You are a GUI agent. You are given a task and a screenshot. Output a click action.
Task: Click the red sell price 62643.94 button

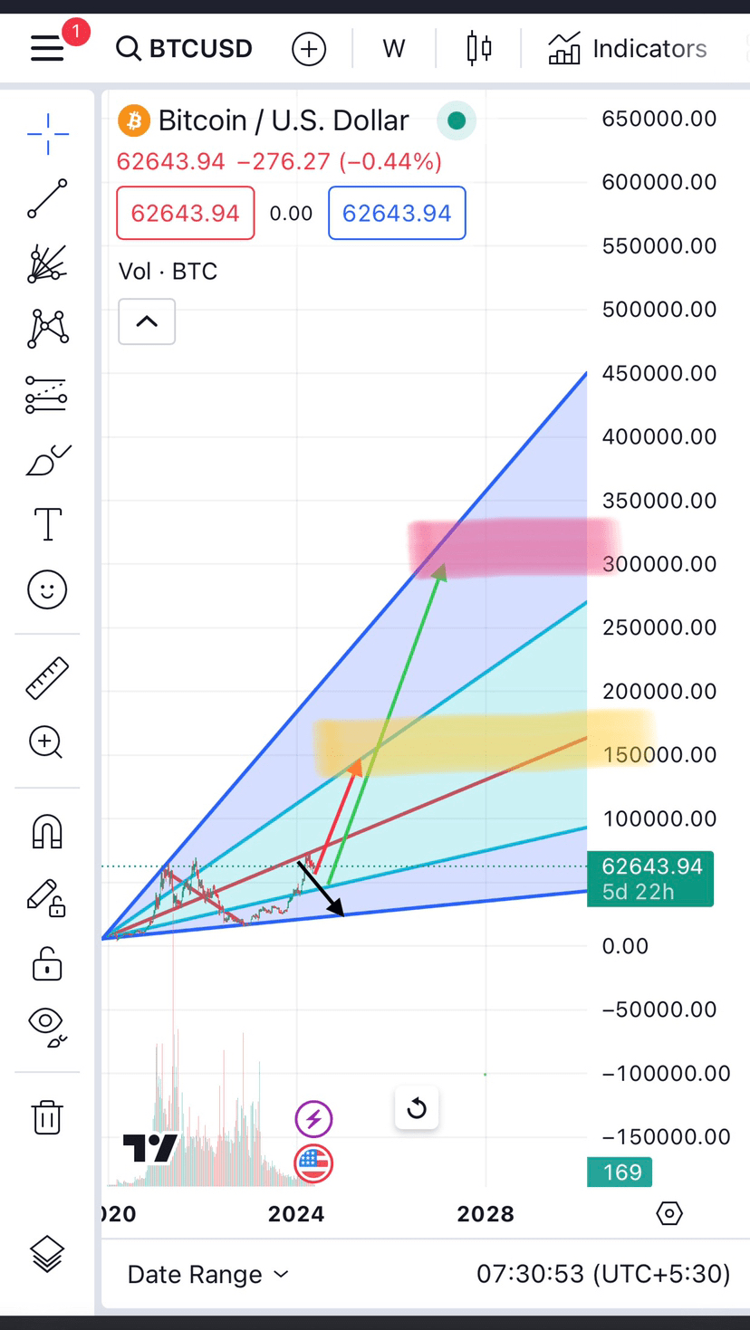[x=186, y=214]
